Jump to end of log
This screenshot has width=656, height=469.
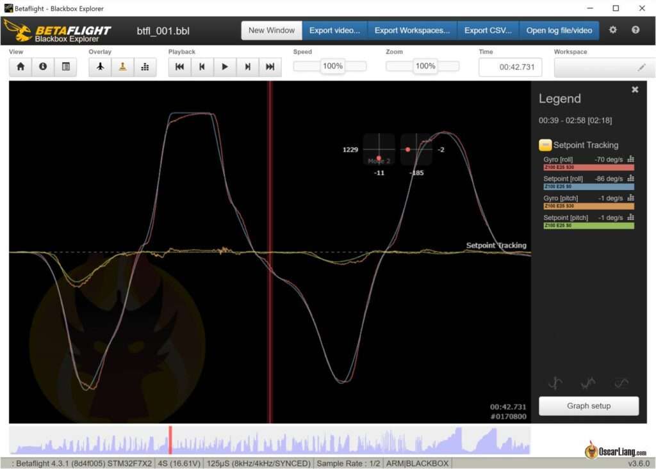click(270, 67)
